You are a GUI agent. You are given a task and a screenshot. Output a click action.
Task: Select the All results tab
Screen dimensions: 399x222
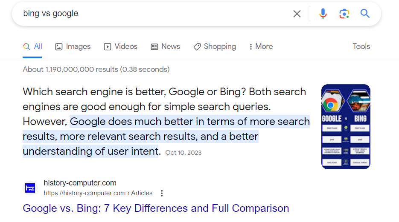tap(32, 47)
